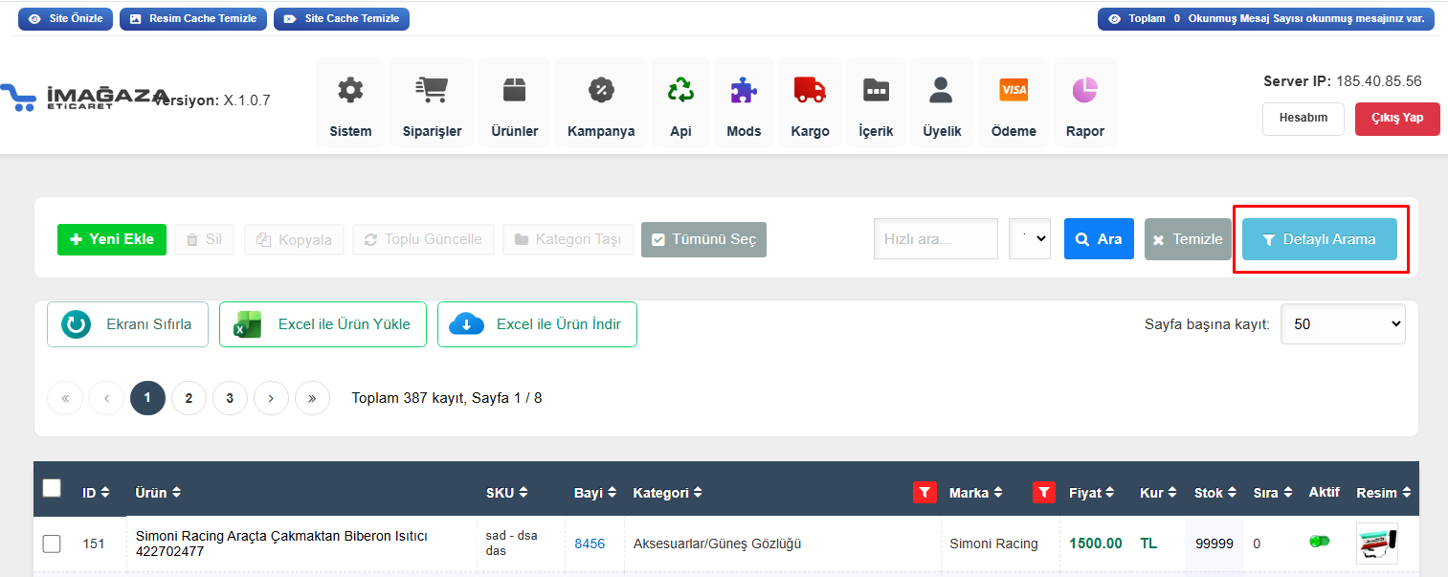The width and height of the screenshot is (1448, 577).
Task: Toggle the green Aktif switch for product 151
Action: click(1320, 542)
